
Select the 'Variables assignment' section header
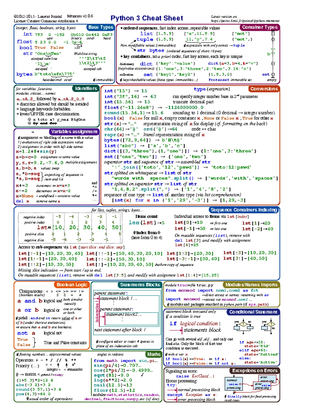[74, 132]
